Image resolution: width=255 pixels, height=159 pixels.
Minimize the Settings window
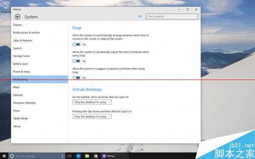point(179,9)
